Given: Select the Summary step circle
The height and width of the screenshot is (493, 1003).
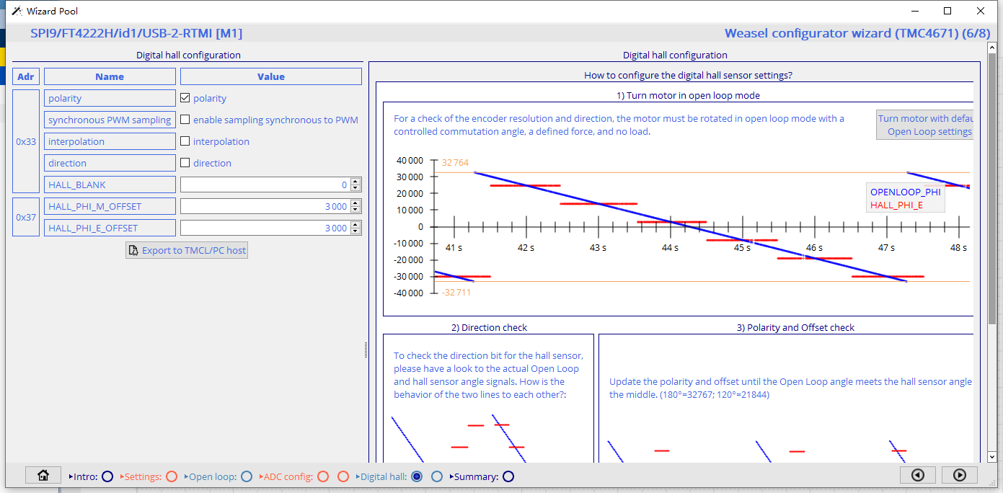Looking at the screenshot, I should pyautogui.click(x=508, y=476).
